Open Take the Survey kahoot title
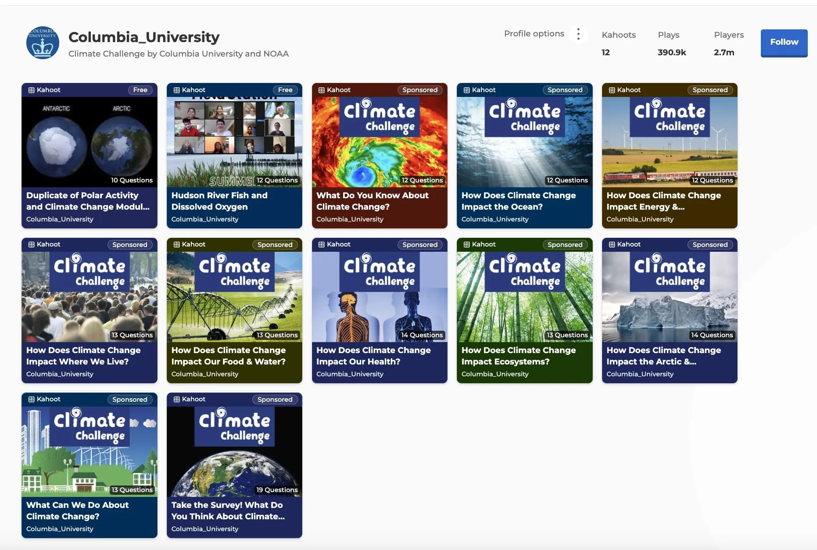The height and width of the screenshot is (550, 817). pos(228,511)
